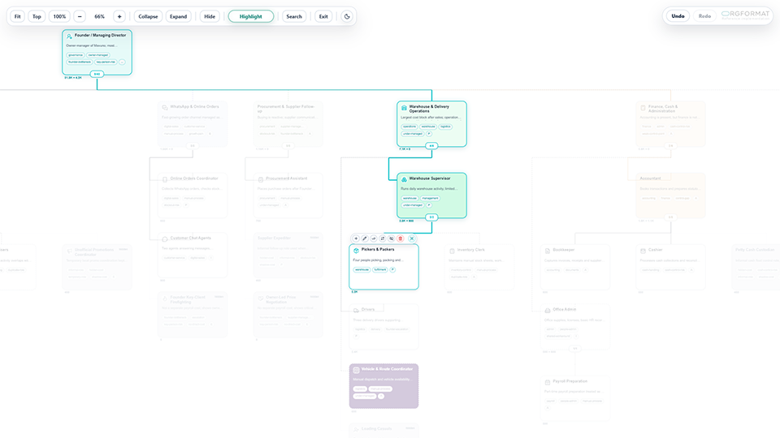The width and height of the screenshot is (780, 438).
Task: Click the Accountant card title
Action: coord(650,178)
